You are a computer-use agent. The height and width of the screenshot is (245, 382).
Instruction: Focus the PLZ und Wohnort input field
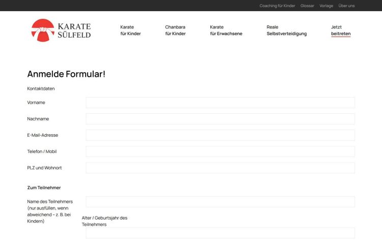[x=220, y=168]
